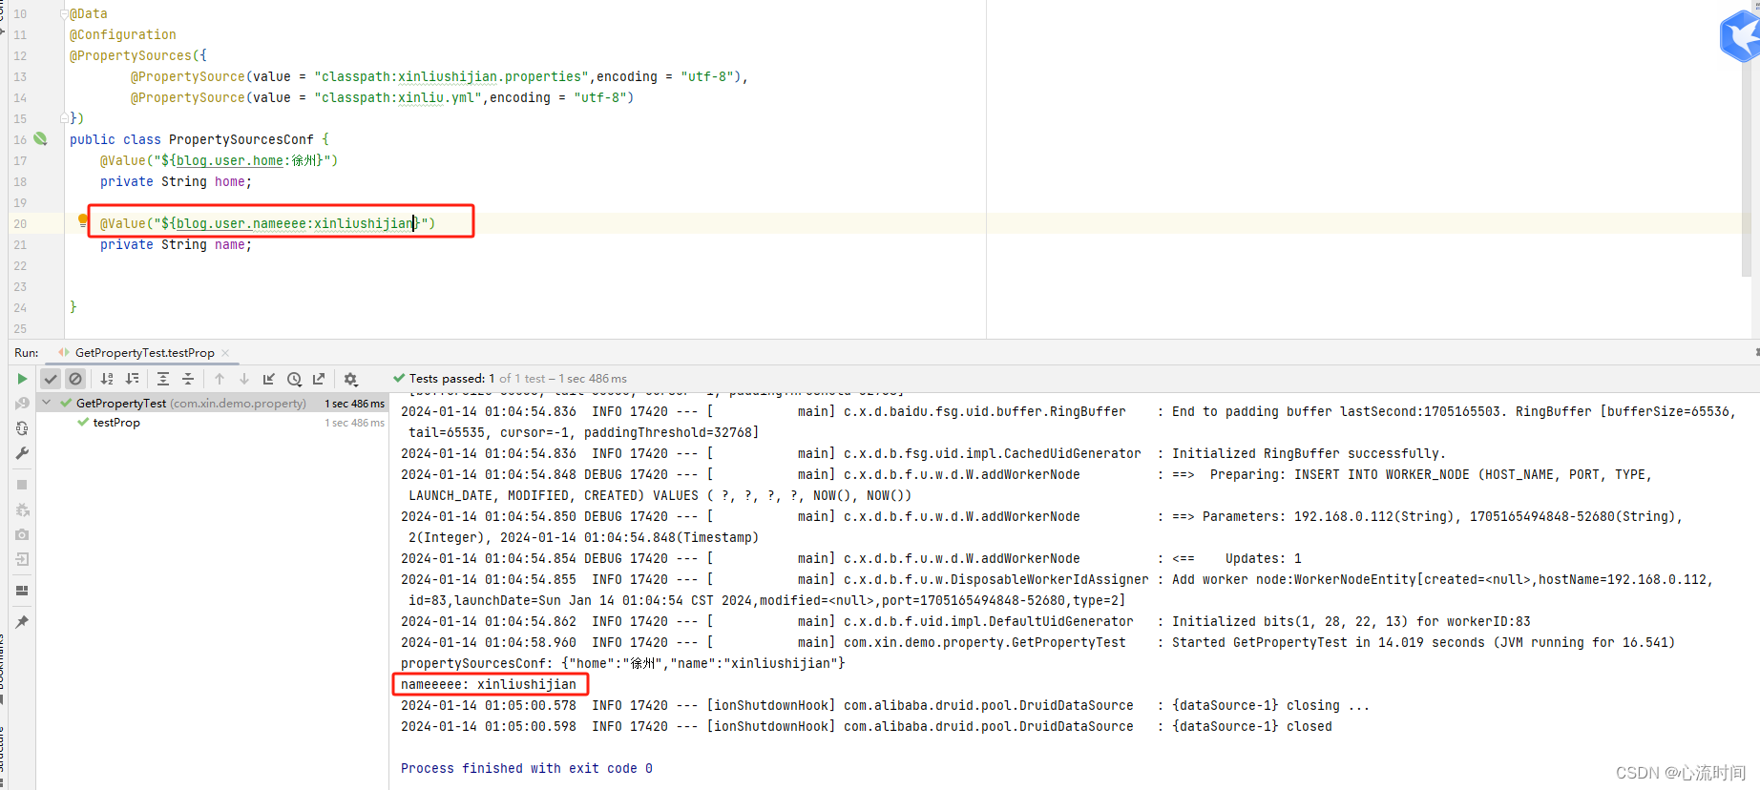1760x790 pixels.
Task: Import tests from file icon
Action: coord(269,379)
